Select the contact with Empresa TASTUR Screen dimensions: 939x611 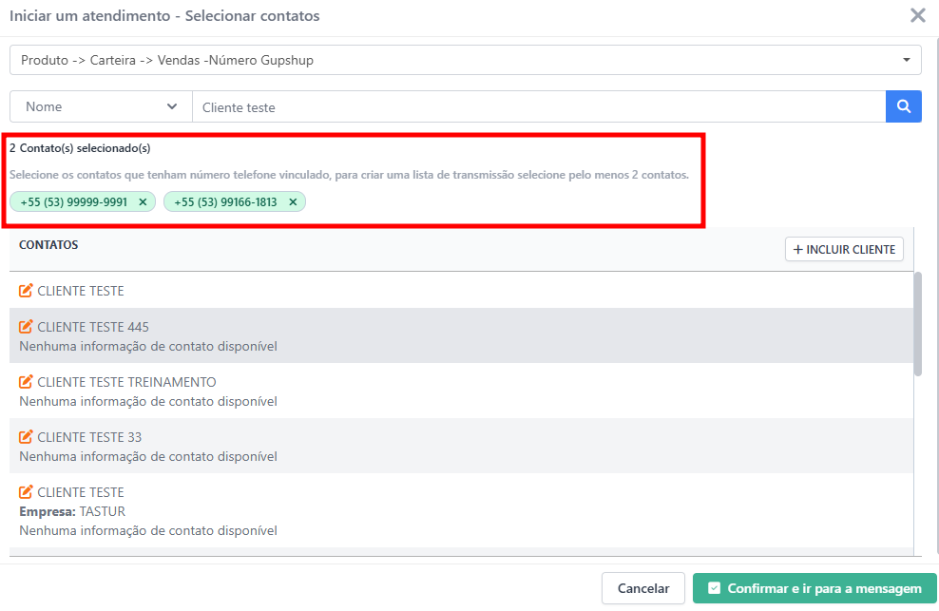tap(81, 492)
